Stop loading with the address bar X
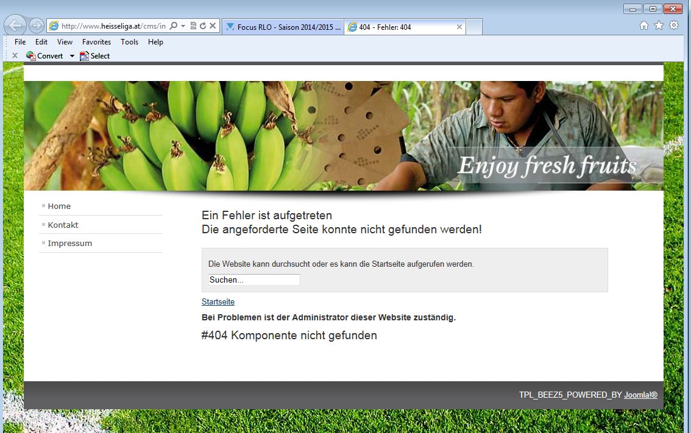 [213, 26]
